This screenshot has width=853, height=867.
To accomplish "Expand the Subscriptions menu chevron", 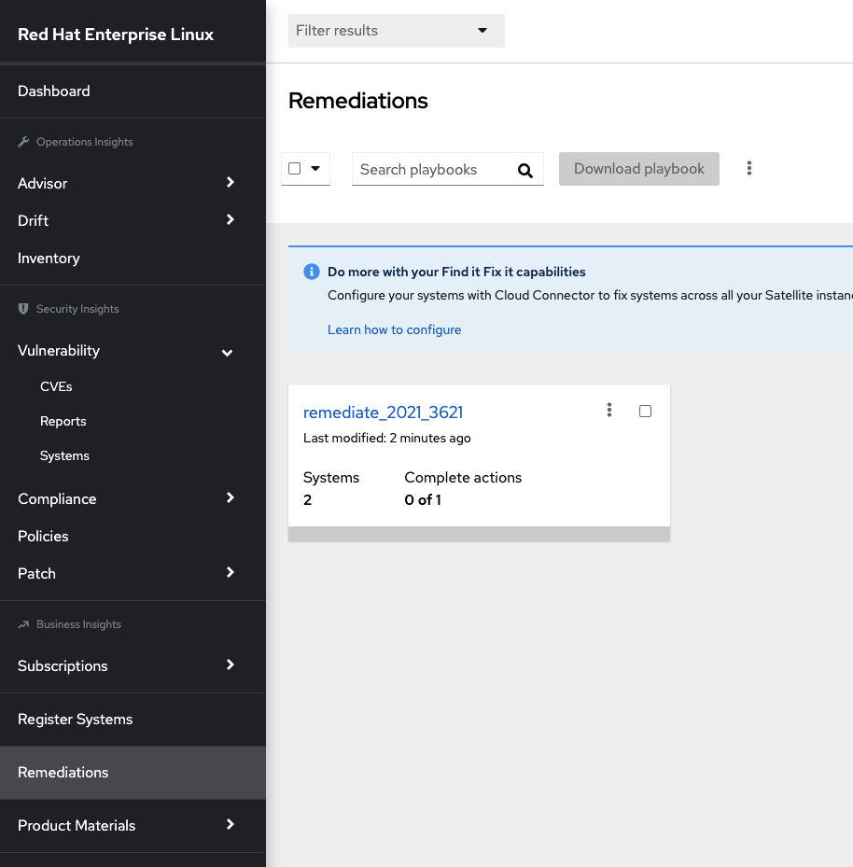I will tap(231, 664).
